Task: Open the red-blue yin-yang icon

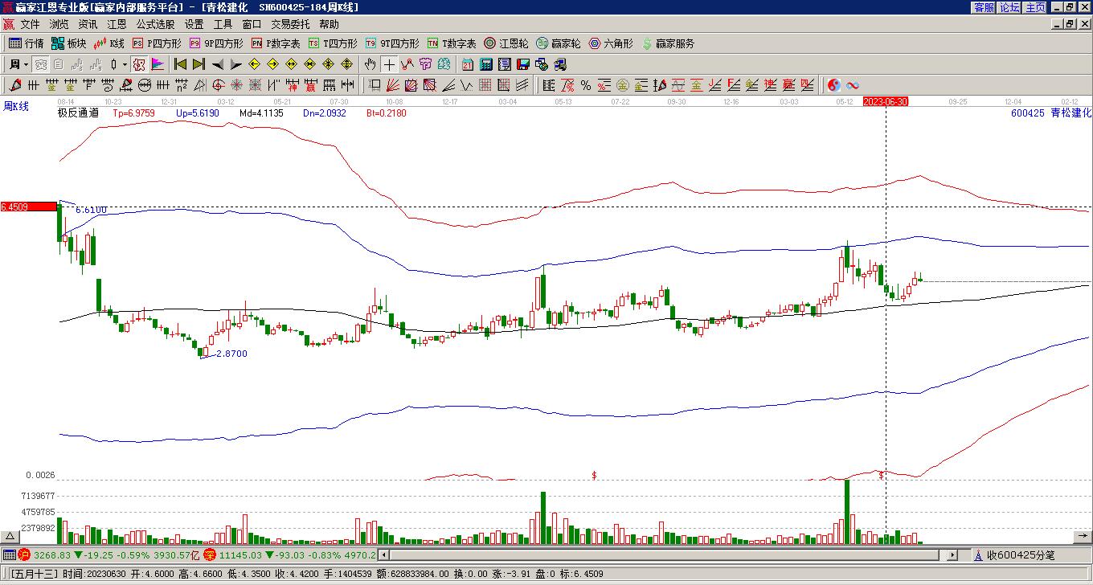Action: coord(834,85)
